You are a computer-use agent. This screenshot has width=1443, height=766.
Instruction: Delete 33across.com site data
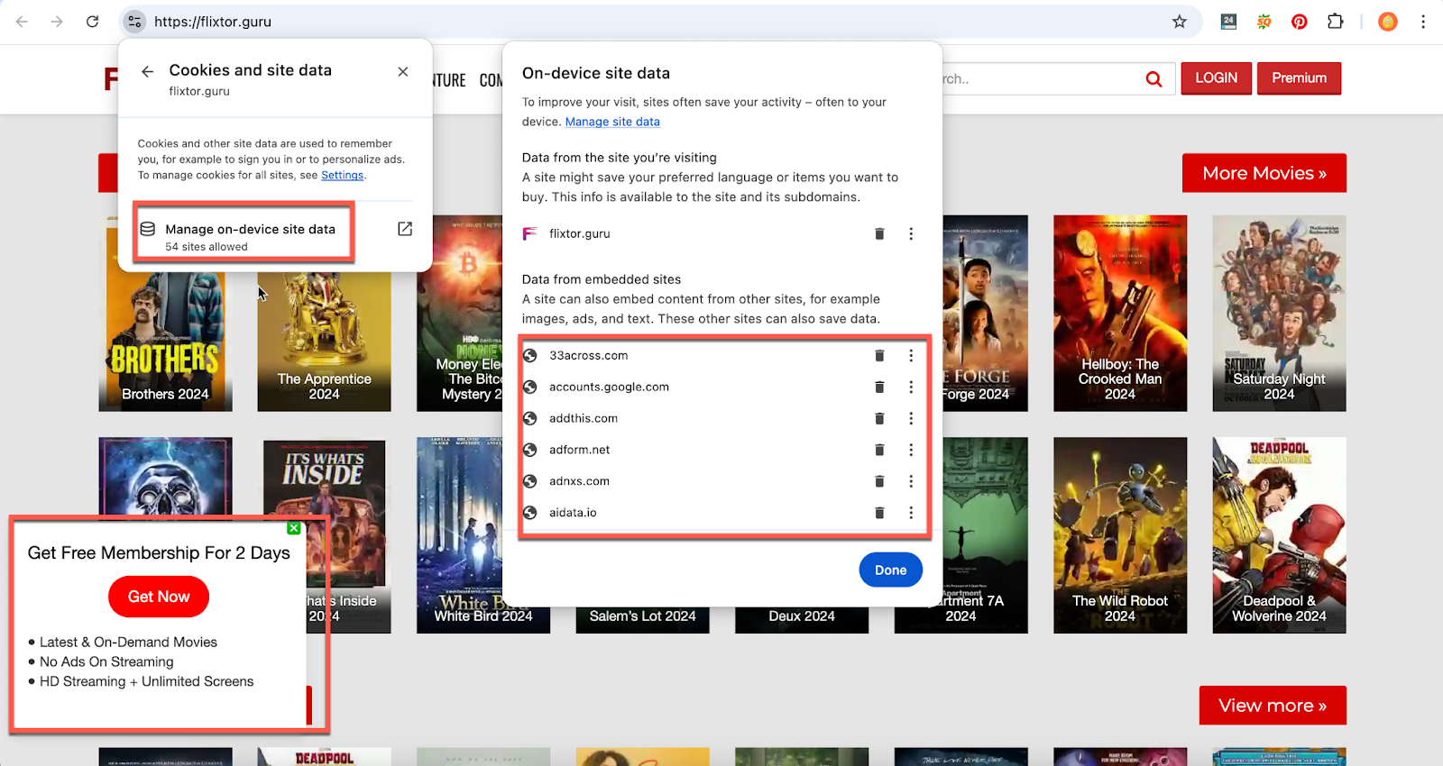pyautogui.click(x=879, y=355)
